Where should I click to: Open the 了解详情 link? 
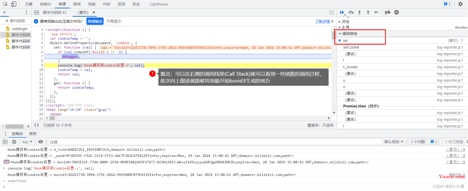point(322,21)
